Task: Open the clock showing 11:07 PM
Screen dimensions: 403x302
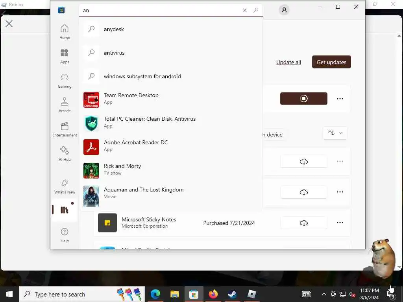Action: pyautogui.click(x=369, y=294)
